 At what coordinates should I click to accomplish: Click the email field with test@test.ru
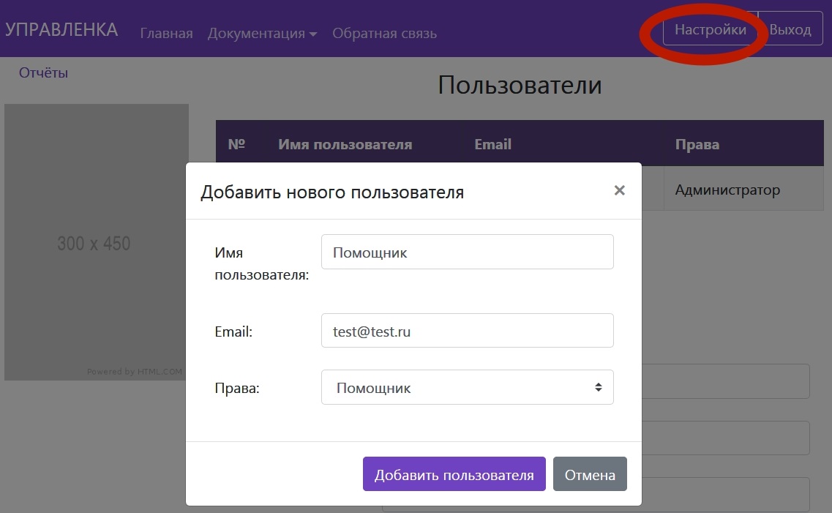tap(467, 331)
